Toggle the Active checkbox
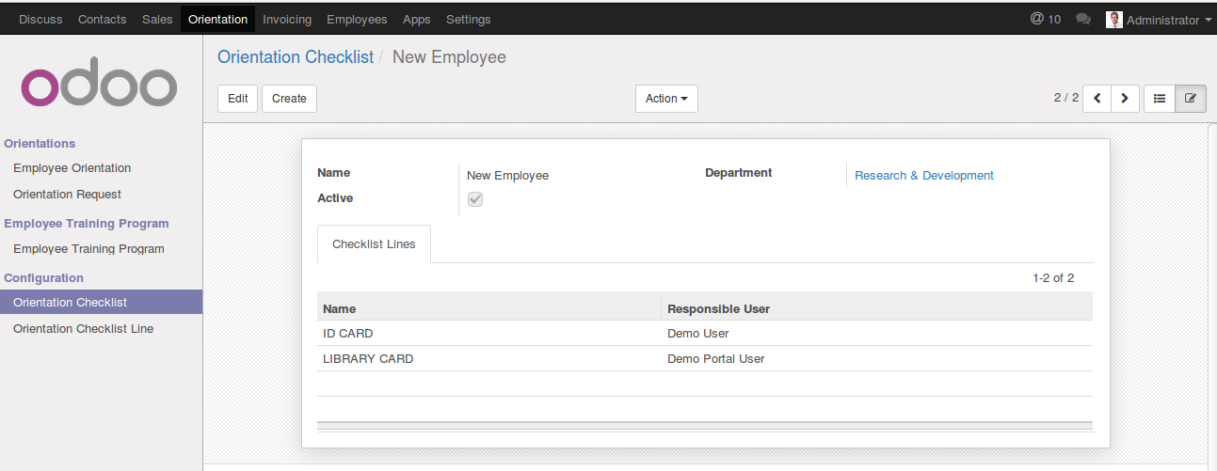 pos(475,199)
